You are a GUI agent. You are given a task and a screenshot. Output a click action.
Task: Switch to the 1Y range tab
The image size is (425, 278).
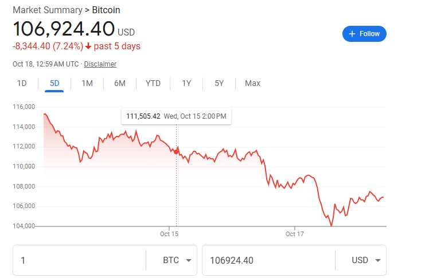tap(186, 83)
